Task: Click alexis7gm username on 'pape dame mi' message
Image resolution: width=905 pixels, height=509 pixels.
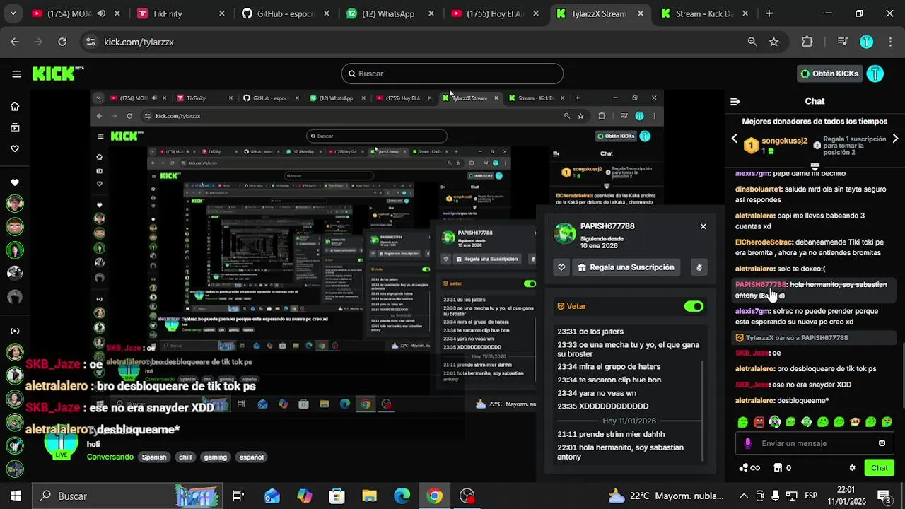Action: click(752, 173)
